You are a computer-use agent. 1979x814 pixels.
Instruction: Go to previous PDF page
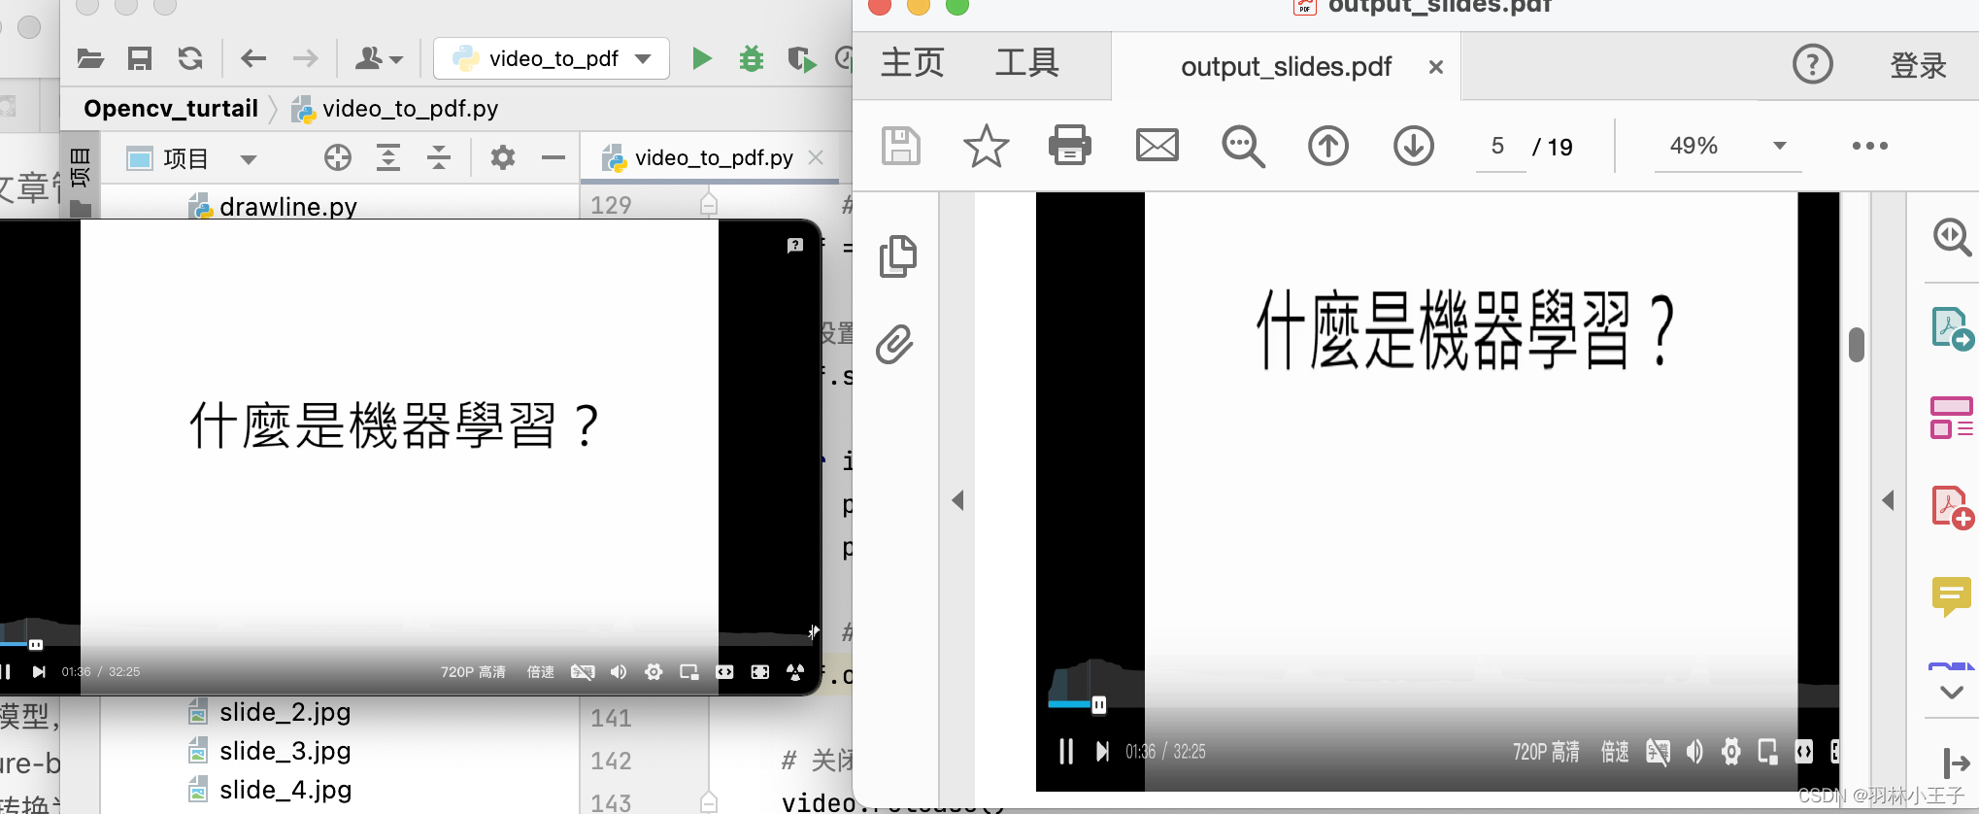pos(1328,146)
